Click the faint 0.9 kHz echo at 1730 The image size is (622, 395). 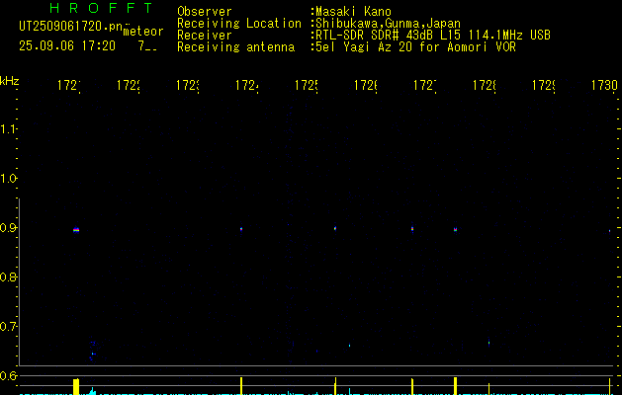[x=610, y=231]
